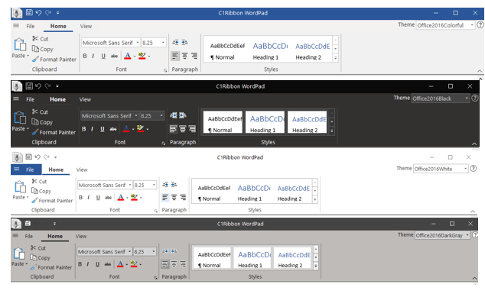The height and width of the screenshot is (294, 485).
Task: Apply Normal style in DarkGray theme gallery
Action: pyautogui.click(x=213, y=258)
